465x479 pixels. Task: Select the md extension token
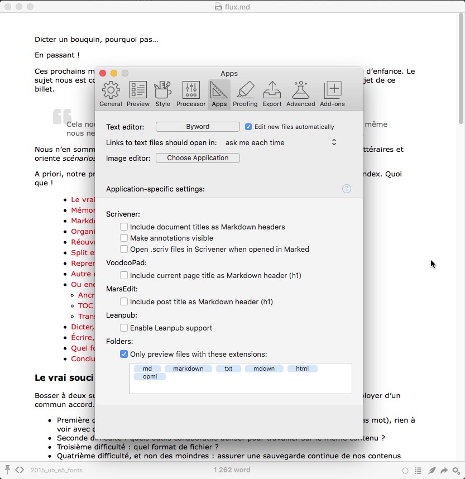tap(147, 368)
